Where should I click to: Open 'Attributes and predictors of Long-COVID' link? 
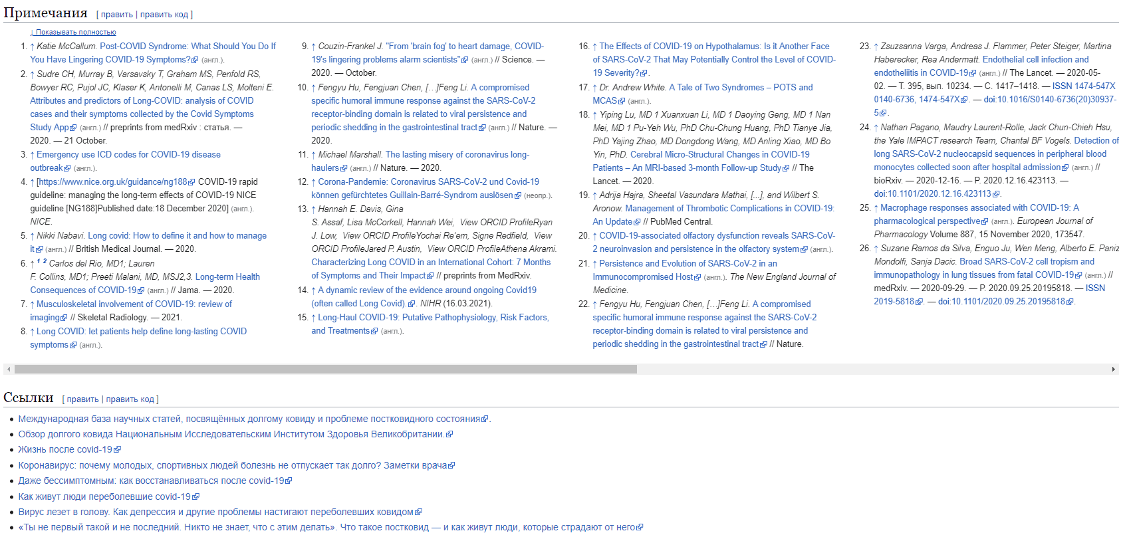point(142,114)
